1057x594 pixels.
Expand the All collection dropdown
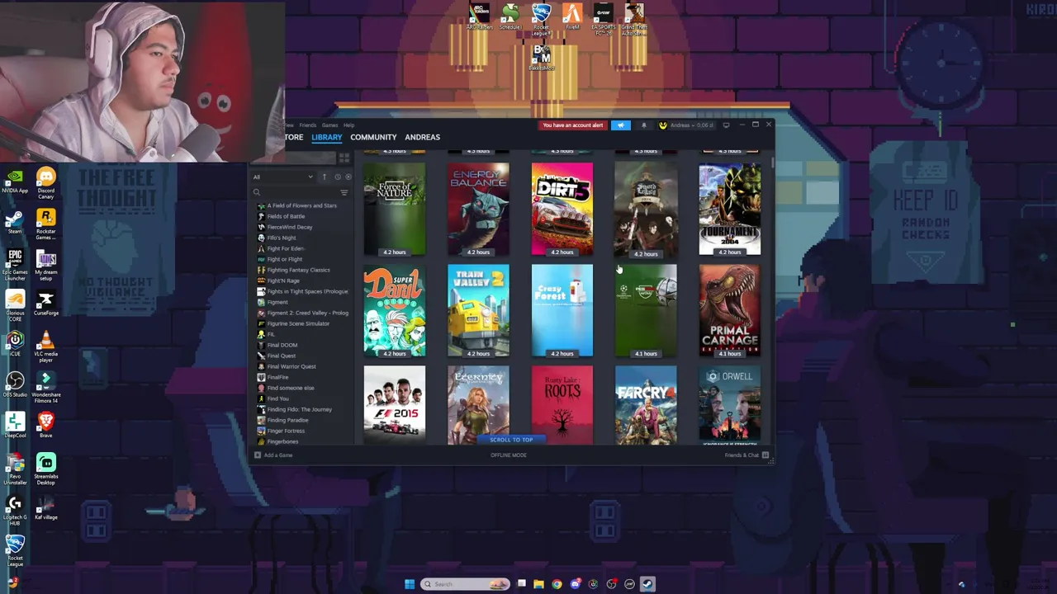coord(283,177)
